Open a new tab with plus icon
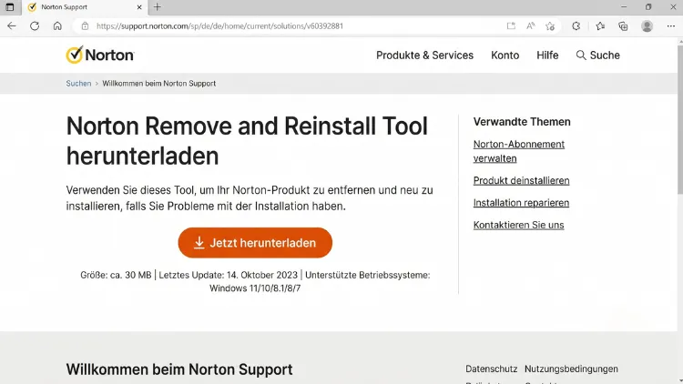683x384 pixels. pyautogui.click(x=158, y=7)
